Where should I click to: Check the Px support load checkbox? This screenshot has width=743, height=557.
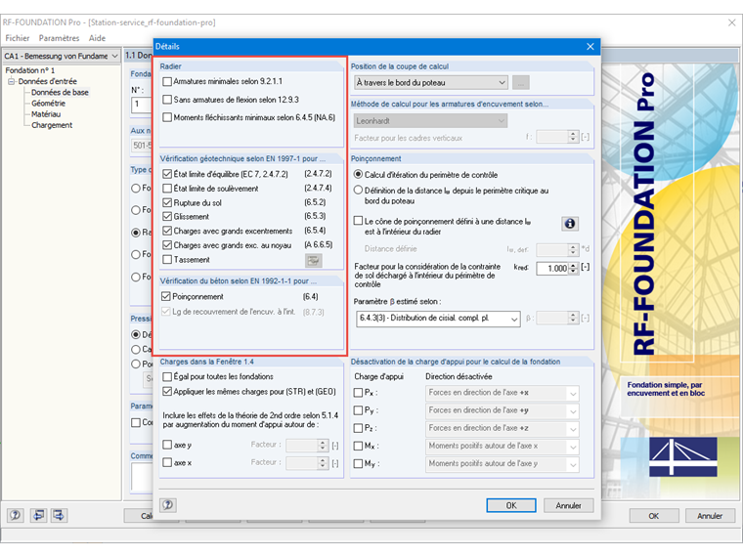[358, 392]
